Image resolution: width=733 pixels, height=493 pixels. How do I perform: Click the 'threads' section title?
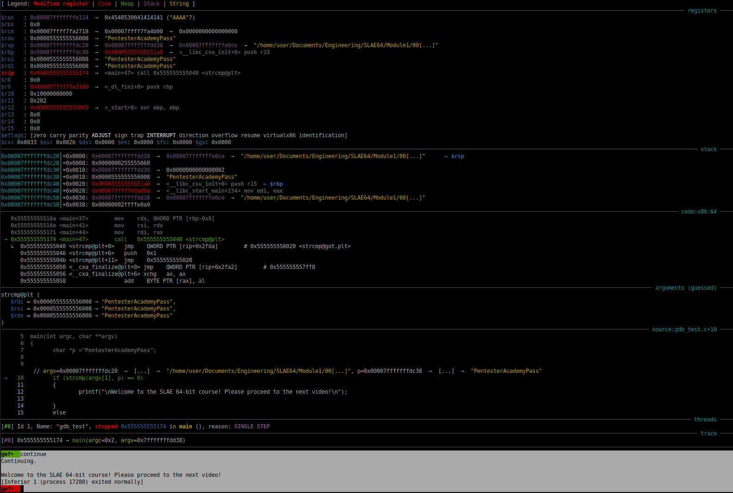coord(705,420)
